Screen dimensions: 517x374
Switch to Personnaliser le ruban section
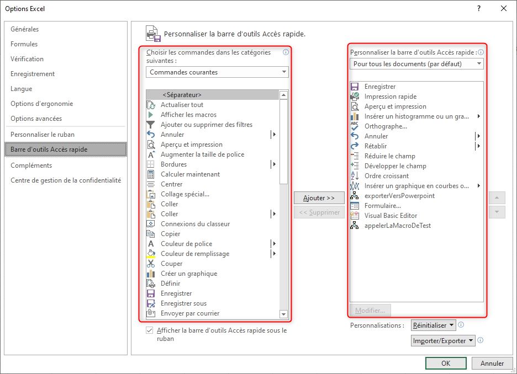coord(43,135)
